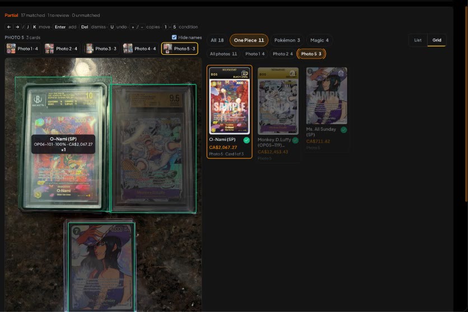Image resolution: width=468 pixels, height=312 pixels.
Task: Click the green checkmark beside O-Nami (SP)
Action: (x=246, y=140)
